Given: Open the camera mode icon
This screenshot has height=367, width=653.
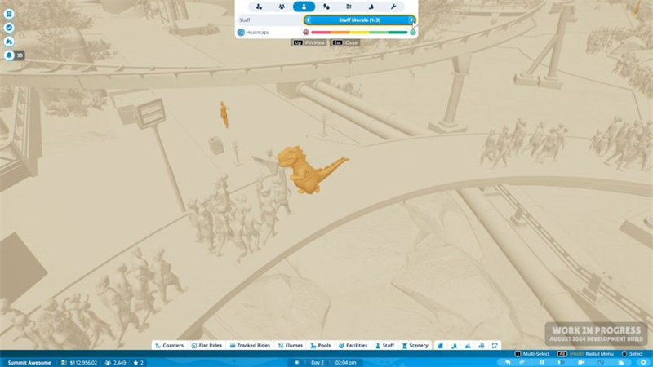Looking at the screenshot, I should click(x=581, y=362).
